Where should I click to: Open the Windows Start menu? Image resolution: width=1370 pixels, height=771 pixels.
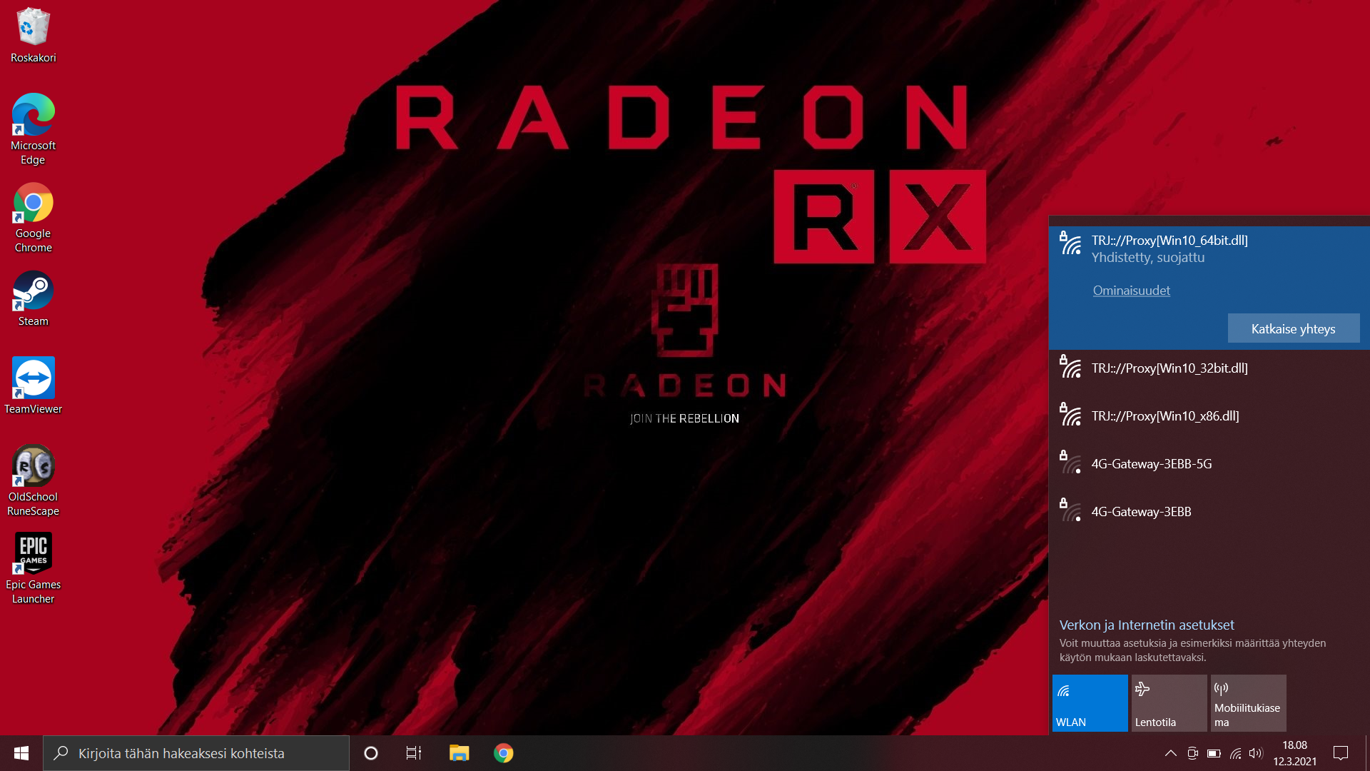coord(21,753)
